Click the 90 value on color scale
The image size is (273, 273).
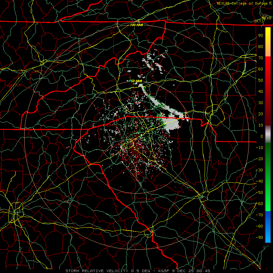tap(261, 35)
